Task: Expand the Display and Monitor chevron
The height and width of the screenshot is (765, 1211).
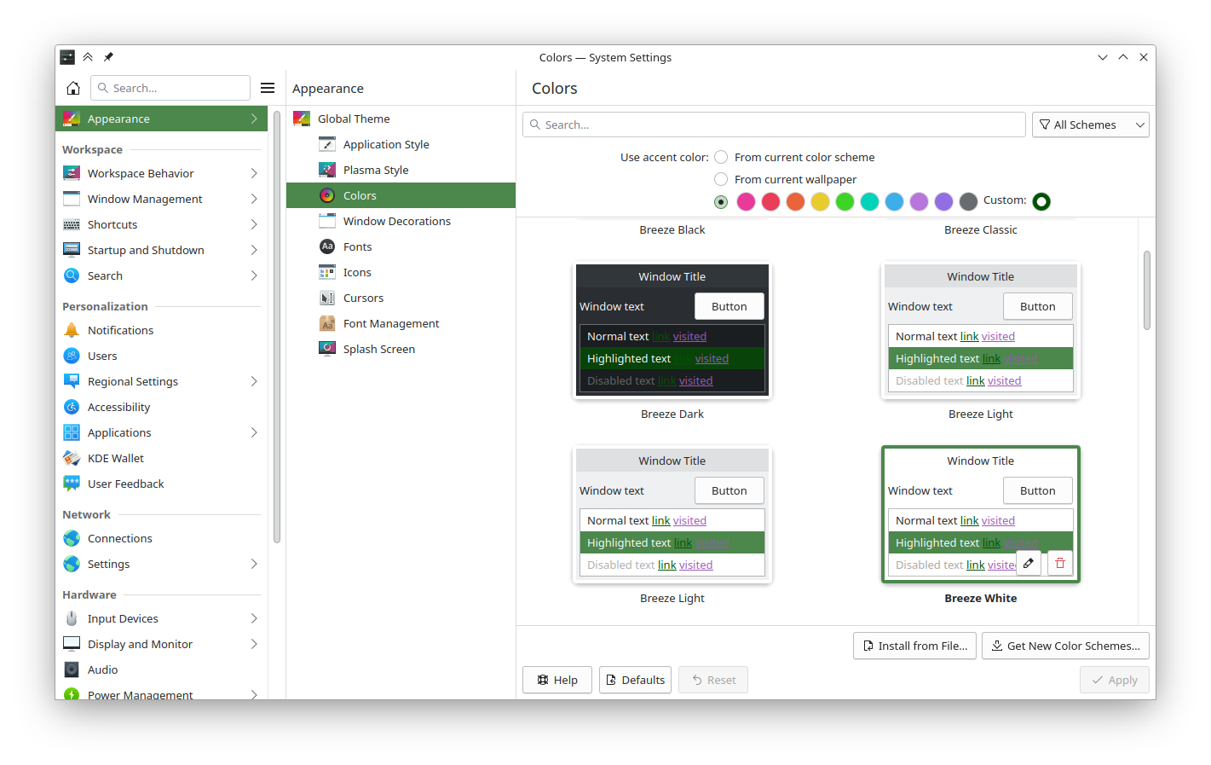Action: (x=254, y=644)
